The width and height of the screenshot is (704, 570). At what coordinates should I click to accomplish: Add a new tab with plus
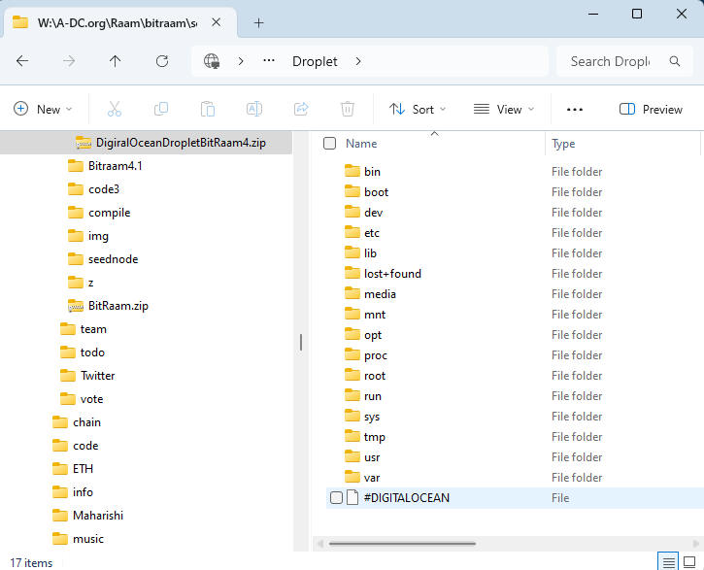[x=258, y=23]
